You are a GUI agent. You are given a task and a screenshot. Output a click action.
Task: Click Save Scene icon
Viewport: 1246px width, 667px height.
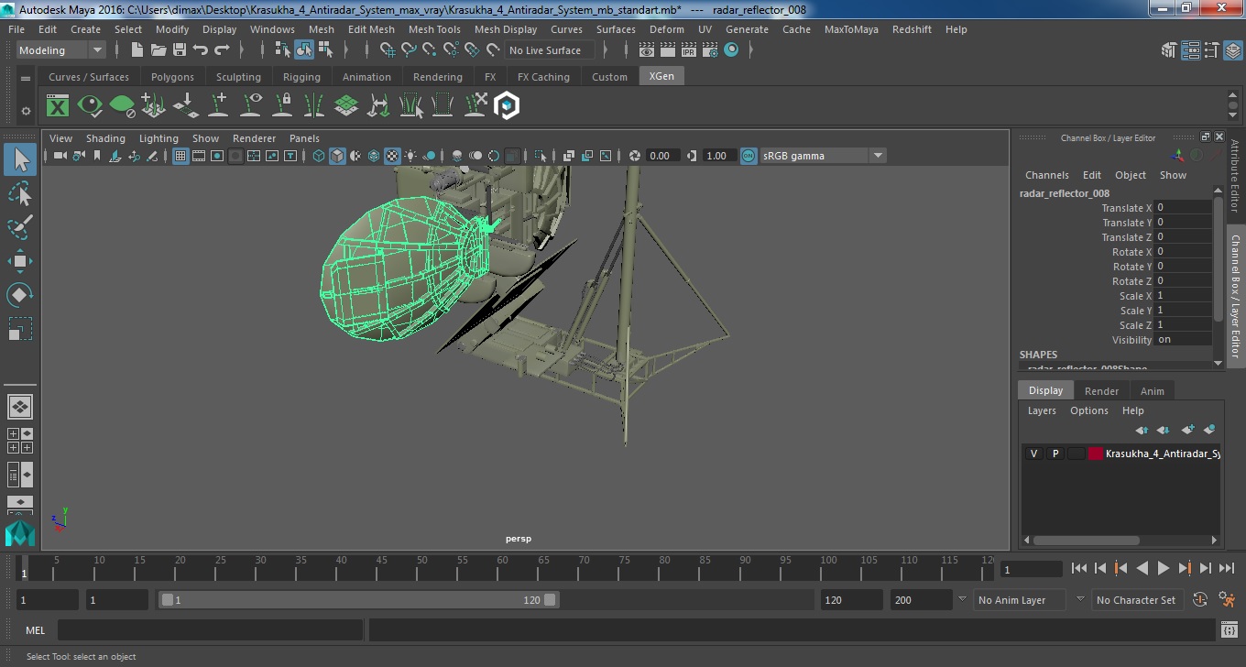pos(180,50)
